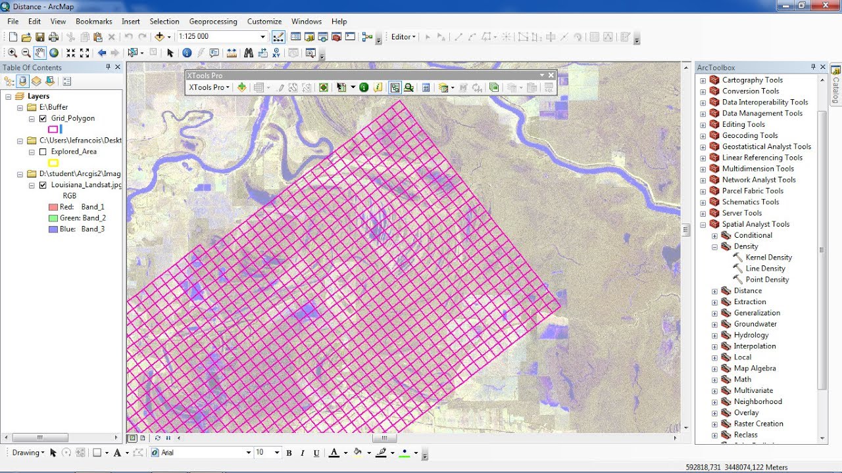Select the Zoom Out tool
The height and width of the screenshot is (473, 842).
[x=26, y=53]
